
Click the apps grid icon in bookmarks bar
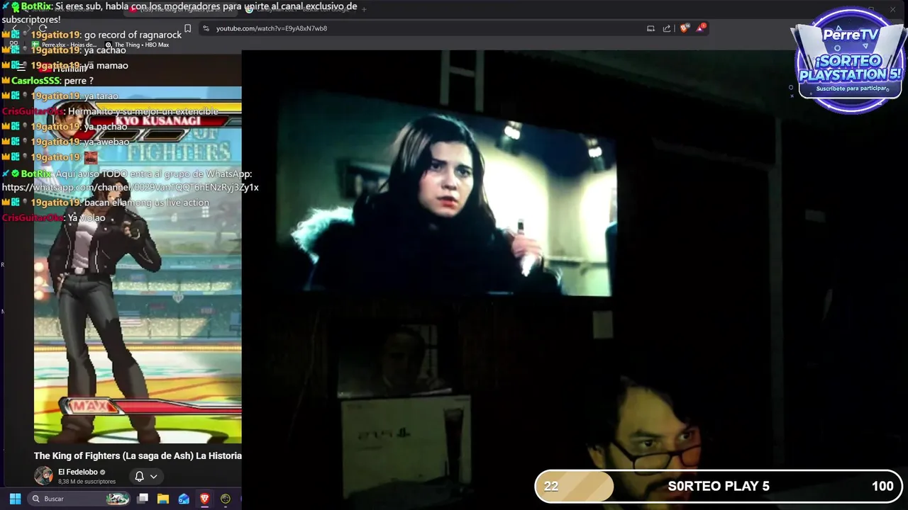click(x=14, y=45)
